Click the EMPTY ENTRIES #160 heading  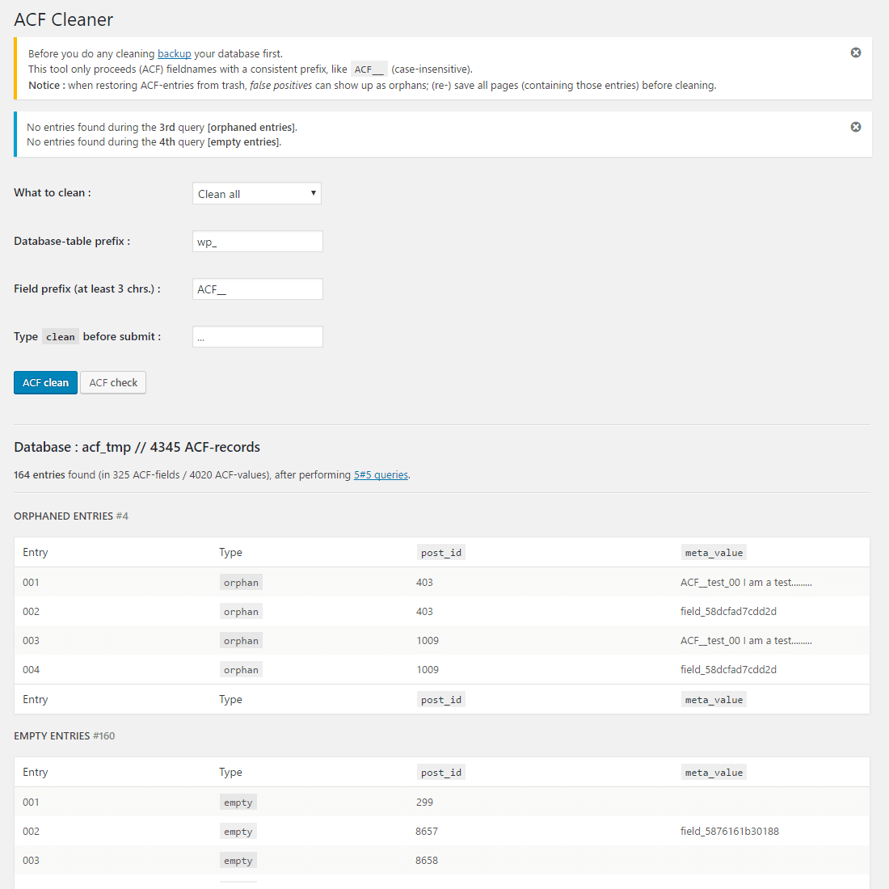click(64, 736)
